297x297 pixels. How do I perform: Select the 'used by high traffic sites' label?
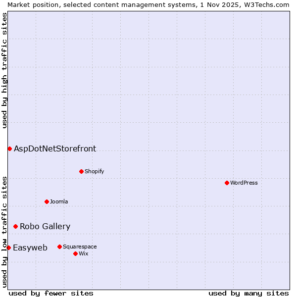tap(4, 70)
